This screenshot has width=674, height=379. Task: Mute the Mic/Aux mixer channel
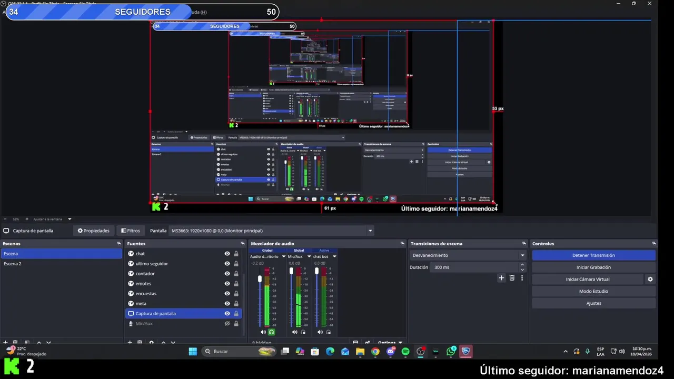click(x=294, y=332)
